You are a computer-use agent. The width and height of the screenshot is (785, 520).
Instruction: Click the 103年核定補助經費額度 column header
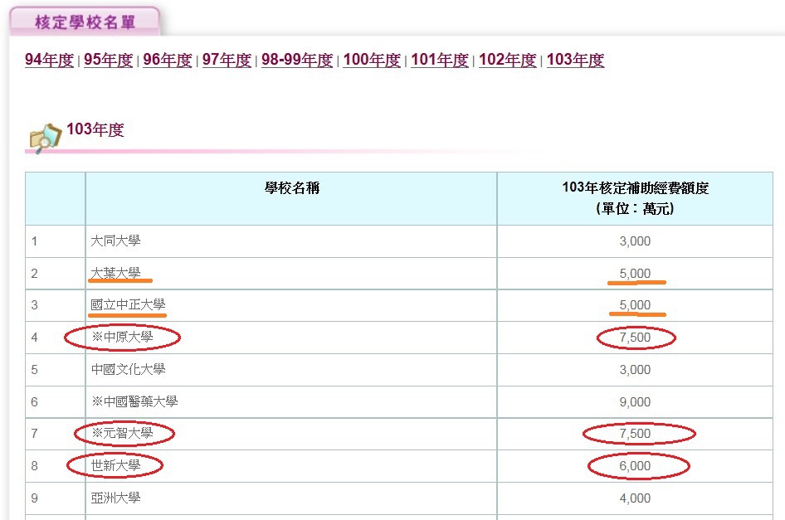tap(636, 198)
